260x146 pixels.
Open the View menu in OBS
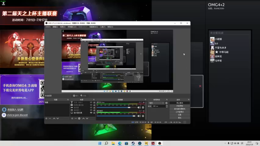pyautogui.click(x=63, y=27)
